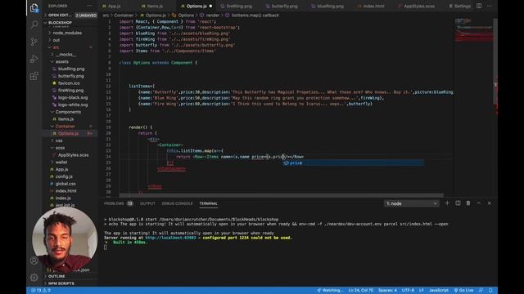Switch to the blueRing.png editor tab

[x=329, y=6]
